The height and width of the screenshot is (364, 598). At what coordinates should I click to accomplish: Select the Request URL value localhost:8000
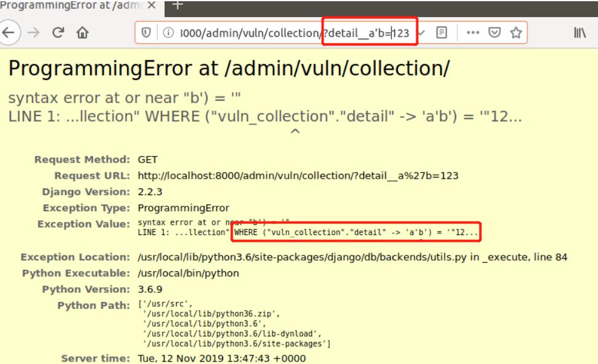pos(298,176)
